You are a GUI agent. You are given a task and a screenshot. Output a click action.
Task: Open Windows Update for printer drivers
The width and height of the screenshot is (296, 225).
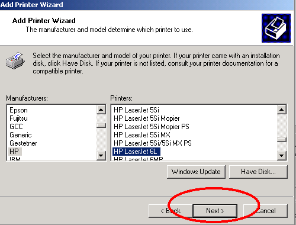196,172
